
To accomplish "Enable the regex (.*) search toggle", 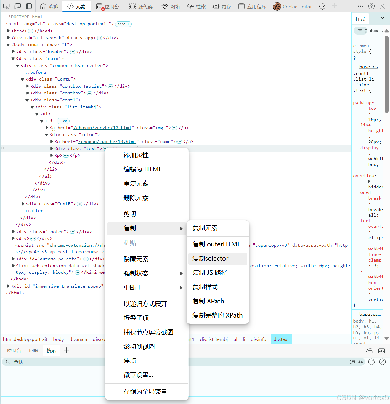I will tap(352, 362).
